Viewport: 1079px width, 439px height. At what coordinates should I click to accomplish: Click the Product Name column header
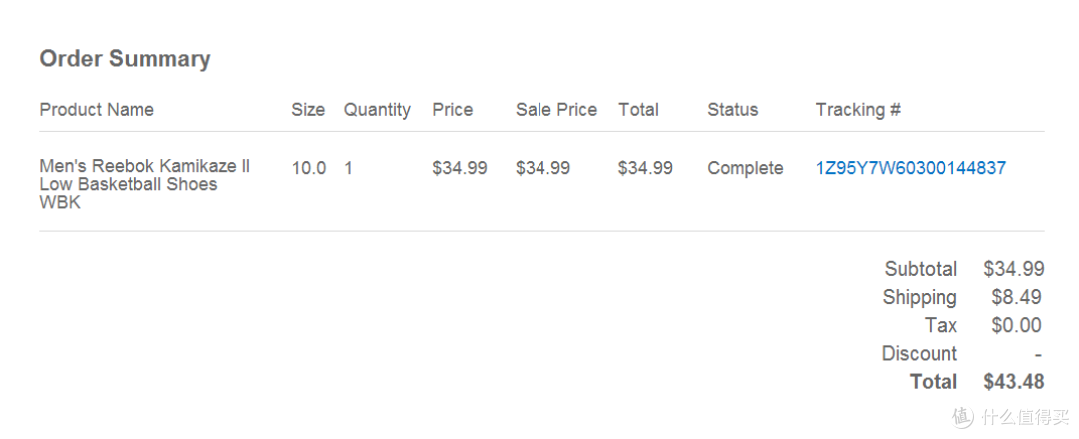pyautogui.click(x=96, y=109)
